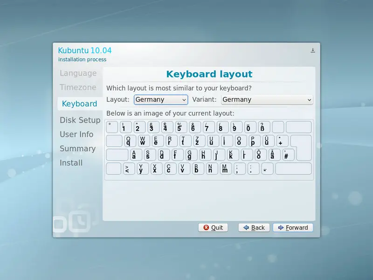The image size is (373, 280).
Task: Click the Ü key in the layout preview
Action: click(268, 141)
